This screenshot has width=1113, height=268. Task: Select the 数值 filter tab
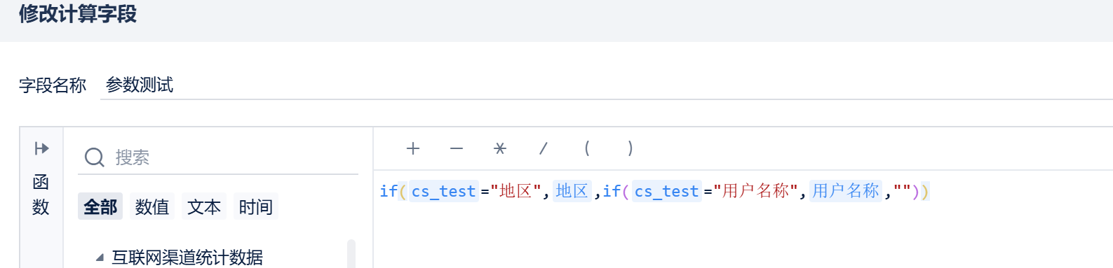click(152, 206)
